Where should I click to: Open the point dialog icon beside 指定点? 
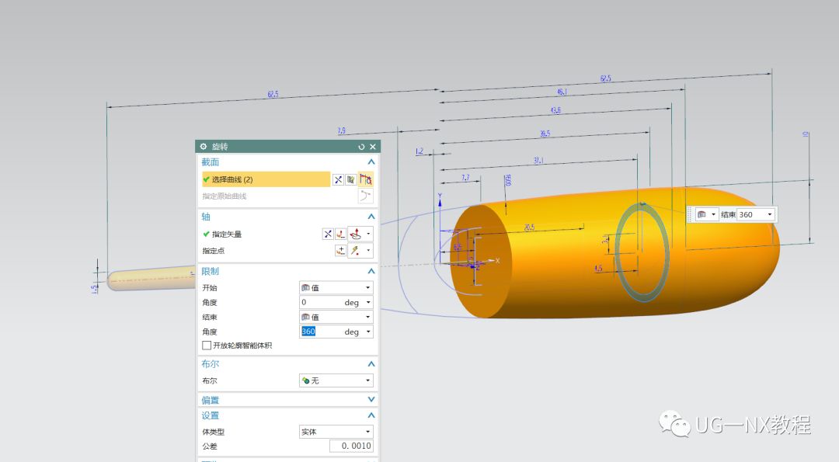tap(340, 251)
